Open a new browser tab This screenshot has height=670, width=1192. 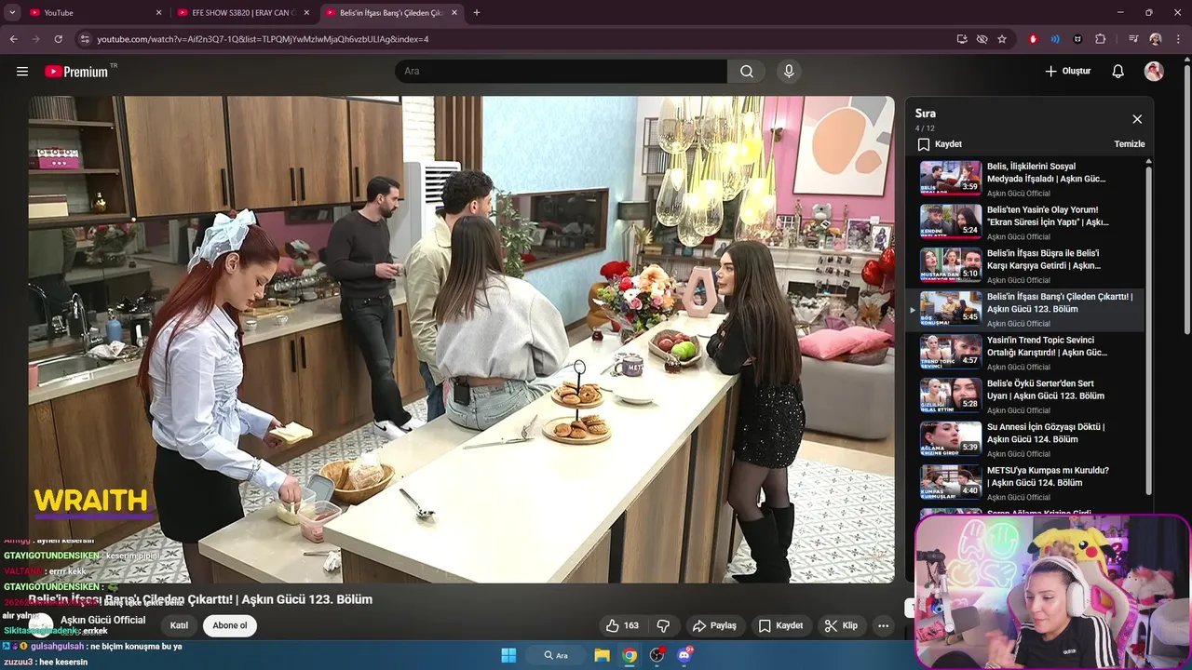pos(477,13)
